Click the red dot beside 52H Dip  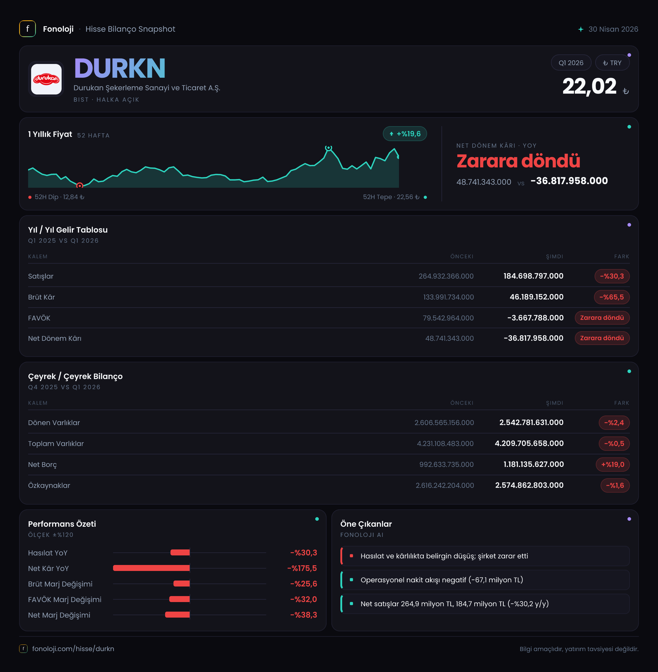[x=30, y=197]
